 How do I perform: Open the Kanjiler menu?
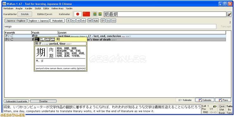(x=29, y=9)
